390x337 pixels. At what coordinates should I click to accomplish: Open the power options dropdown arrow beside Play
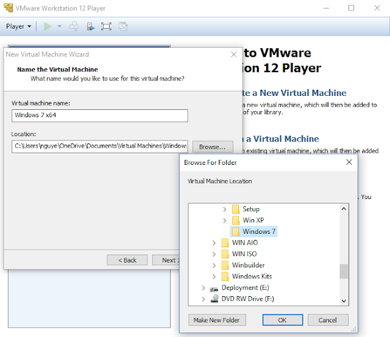pos(60,26)
